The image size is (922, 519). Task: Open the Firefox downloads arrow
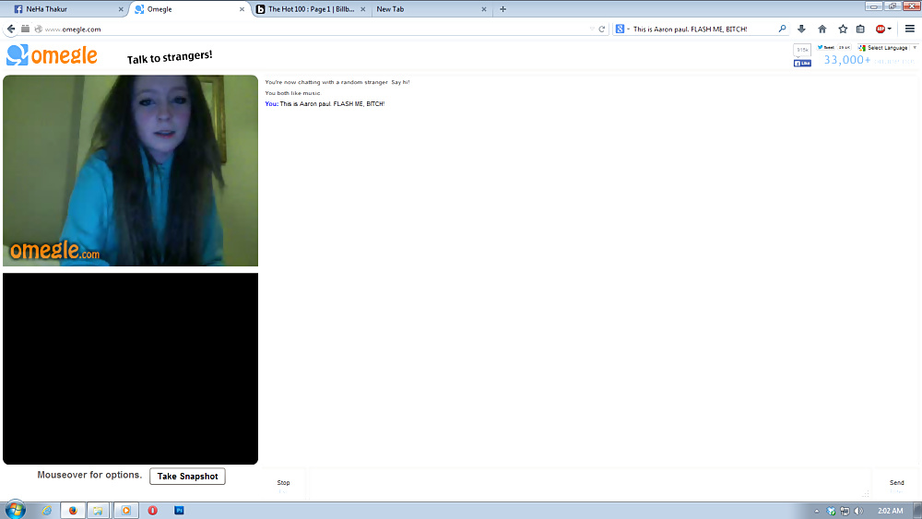point(801,29)
